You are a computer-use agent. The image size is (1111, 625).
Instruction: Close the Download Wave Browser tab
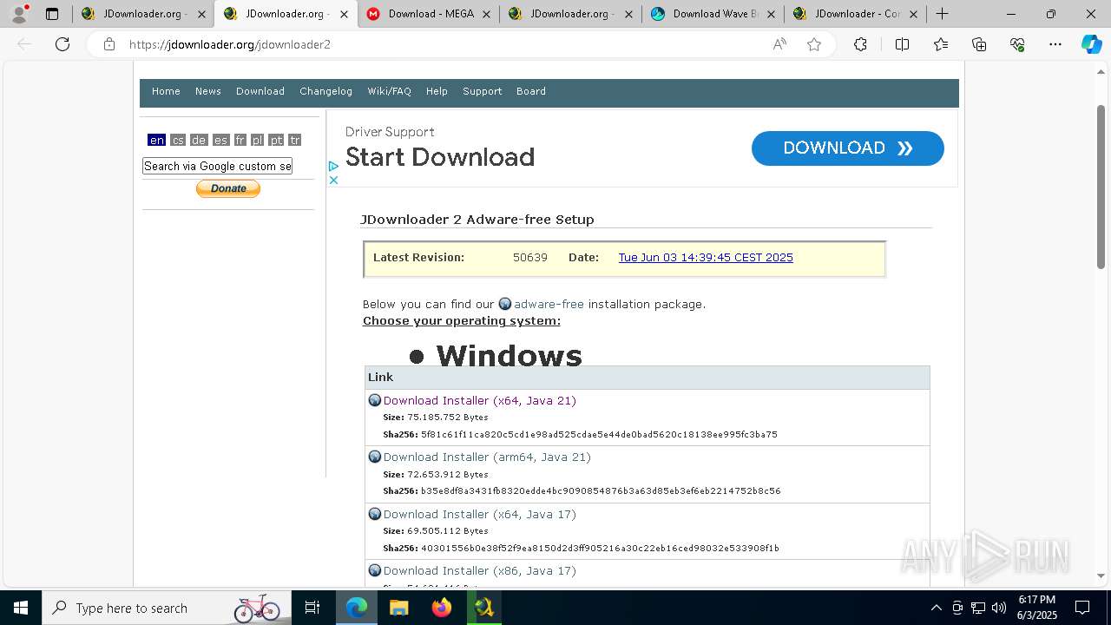pyautogui.click(x=771, y=14)
